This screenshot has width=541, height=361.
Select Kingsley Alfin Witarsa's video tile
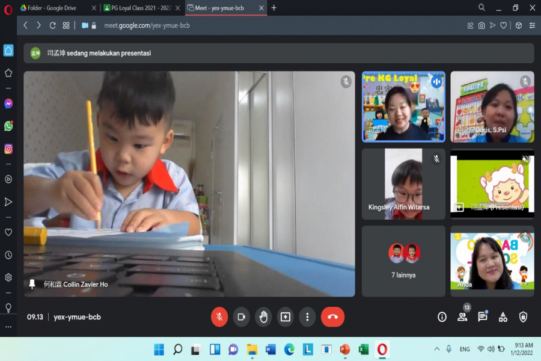tap(403, 184)
